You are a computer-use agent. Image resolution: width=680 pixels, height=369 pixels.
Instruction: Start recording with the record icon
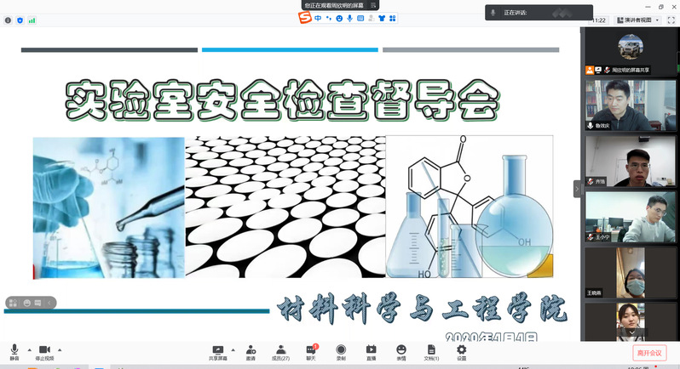(x=341, y=350)
